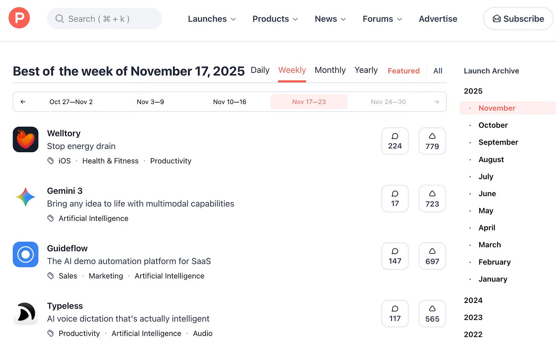Expand the News menu

[x=330, y=19]
